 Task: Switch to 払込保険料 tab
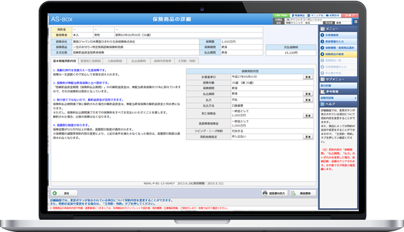point(139,61)
